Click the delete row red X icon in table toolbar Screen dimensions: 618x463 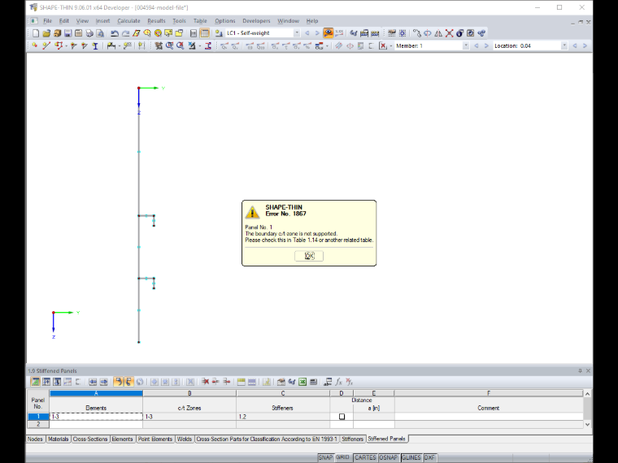pyautogui.click(x=206, y=382)
